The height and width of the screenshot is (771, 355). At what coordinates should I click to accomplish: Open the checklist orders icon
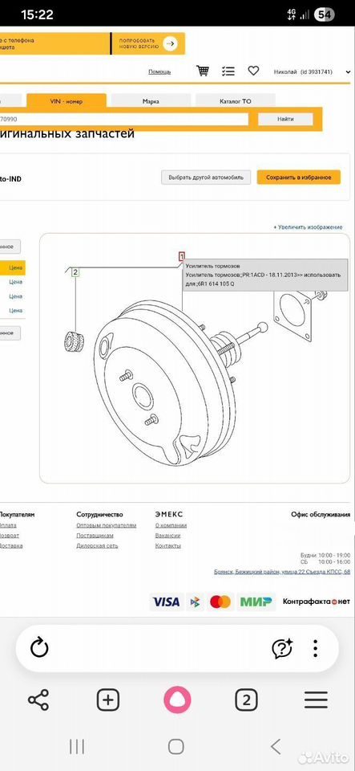tap(228, 71)
